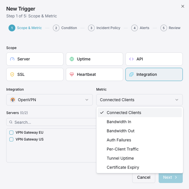Choose Auth Failures from metric list
This screenshot has width=189, height=189.
click(119, 140)
